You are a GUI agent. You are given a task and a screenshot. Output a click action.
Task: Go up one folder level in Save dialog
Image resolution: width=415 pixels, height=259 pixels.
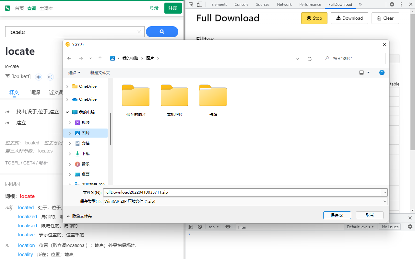click(100, 58)
